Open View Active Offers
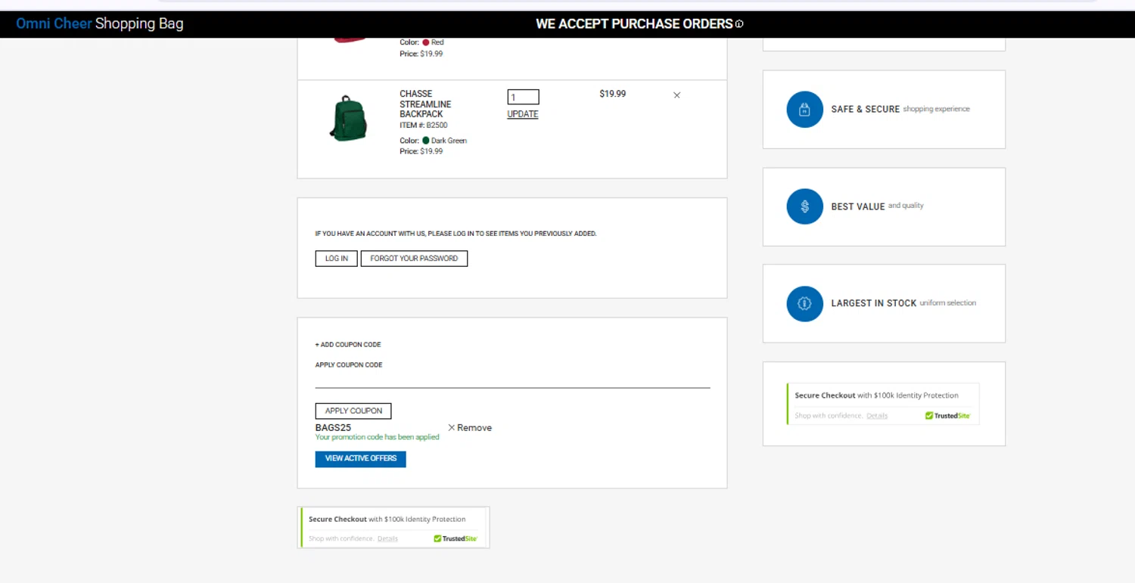The image size is (1135, 583). coord(360,459)
